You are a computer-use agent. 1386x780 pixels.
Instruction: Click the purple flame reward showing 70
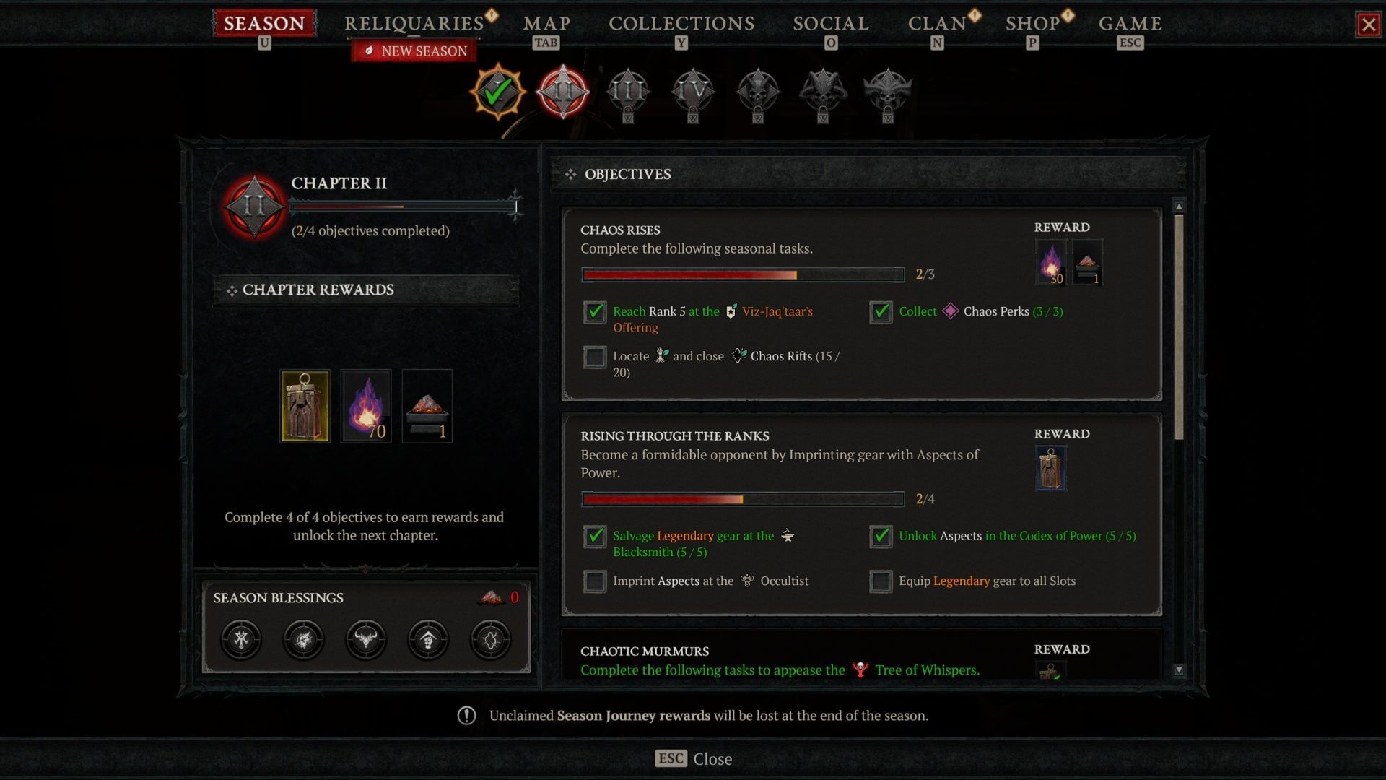pos(366,406)
